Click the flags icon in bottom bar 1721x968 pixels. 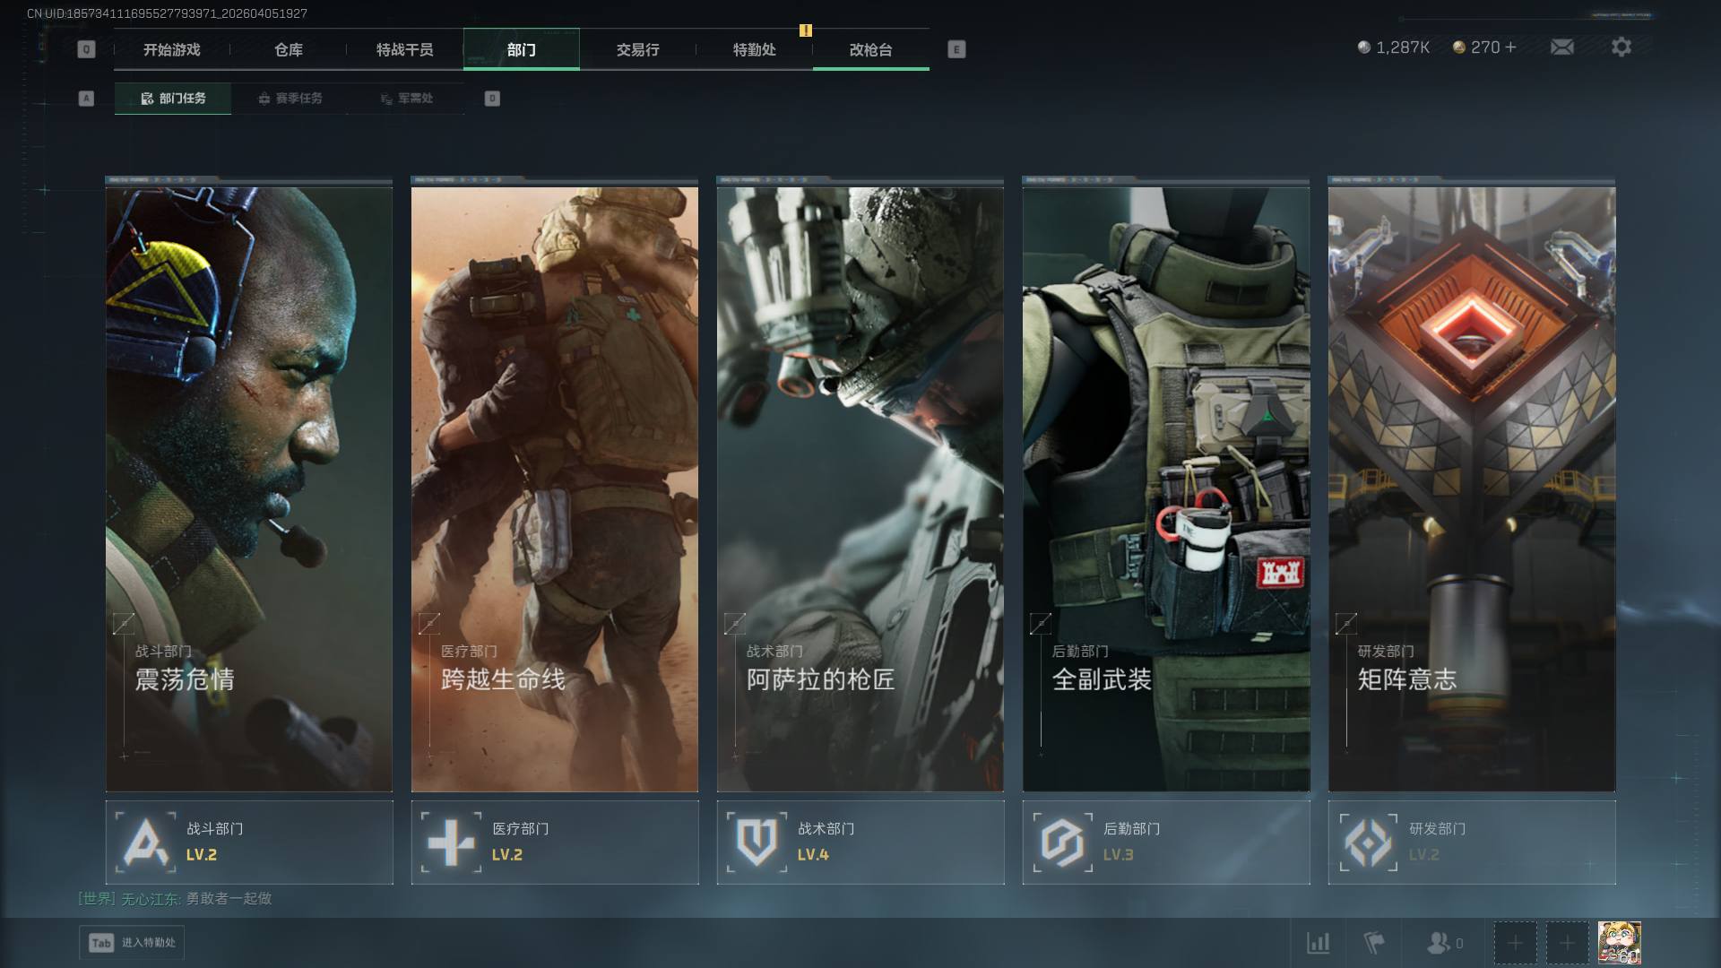tap(1373, 943)
